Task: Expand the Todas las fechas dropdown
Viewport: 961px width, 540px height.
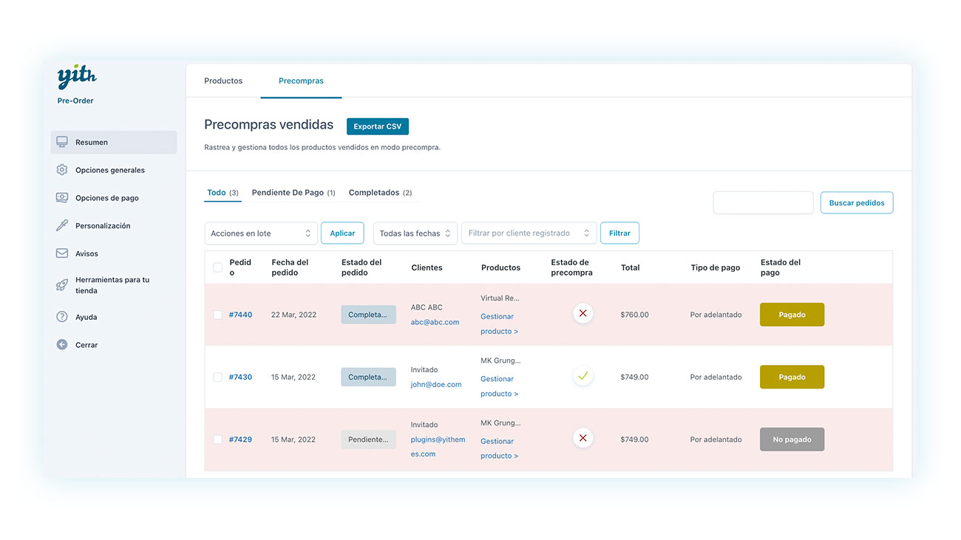Action: 415,233
